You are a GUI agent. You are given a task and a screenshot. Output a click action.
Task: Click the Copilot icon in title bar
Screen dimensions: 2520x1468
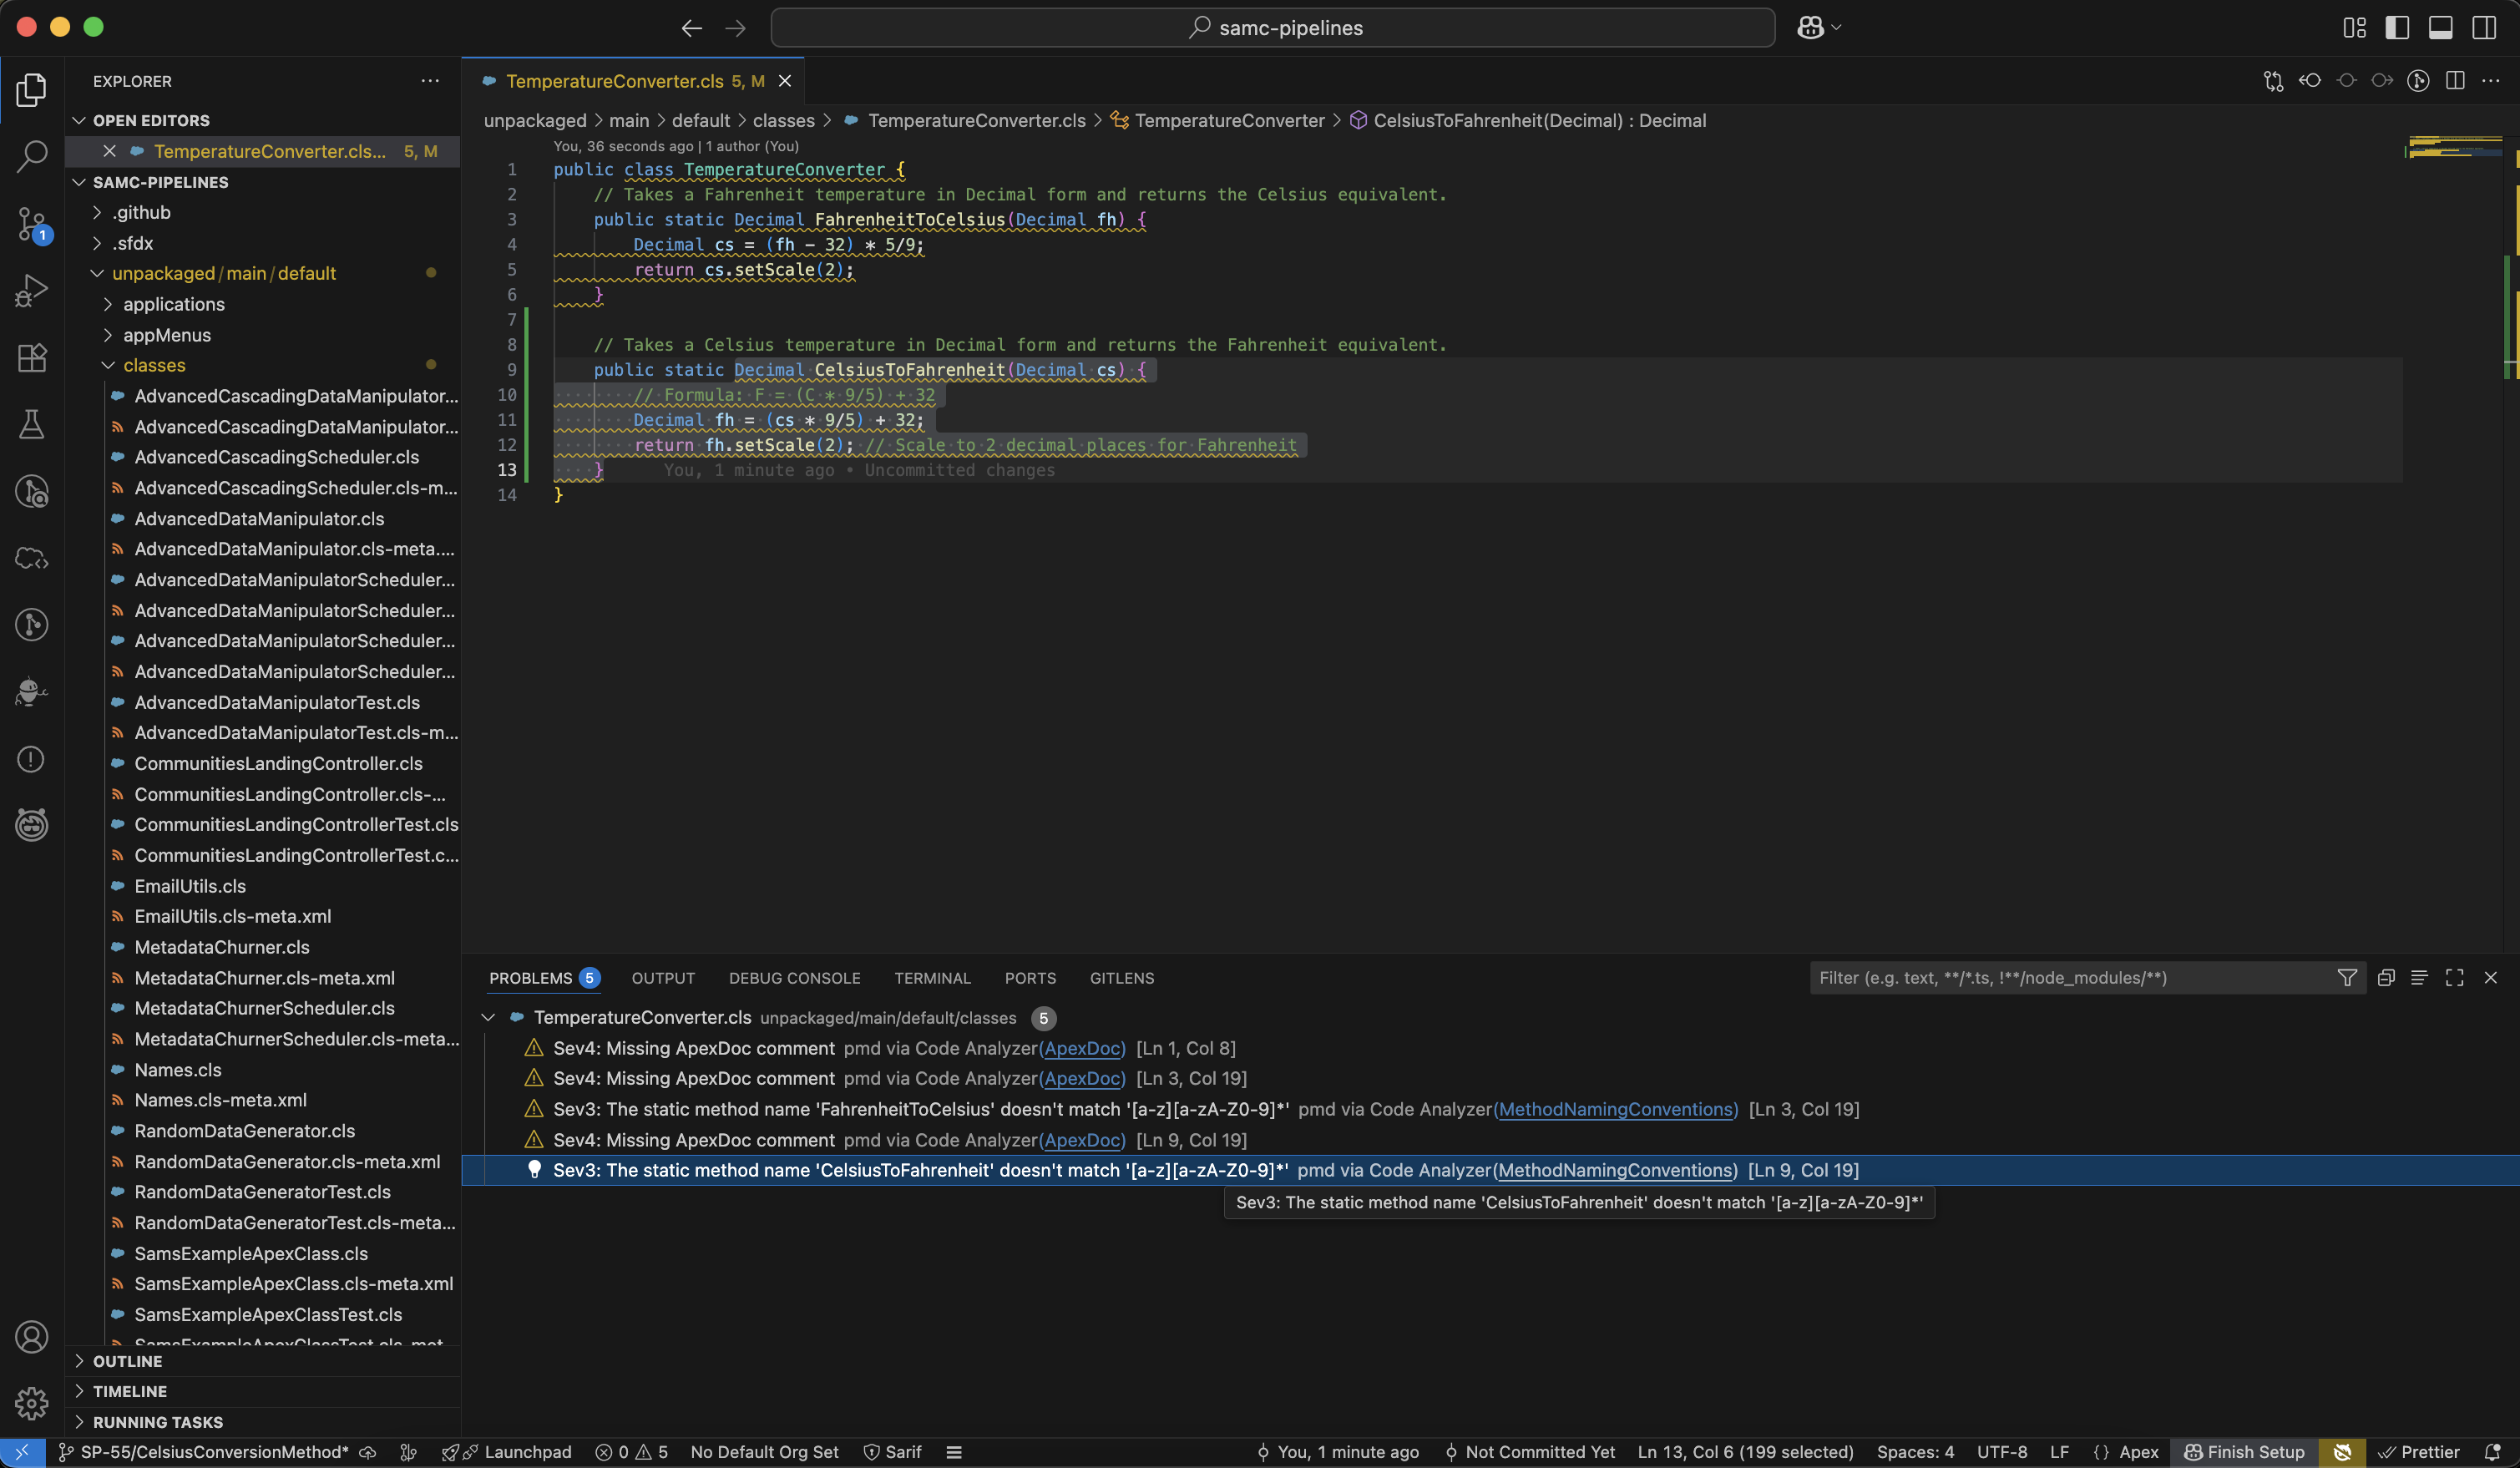1810,28
